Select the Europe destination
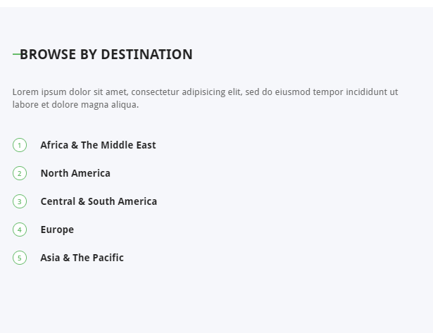 (x=57, y=230)
